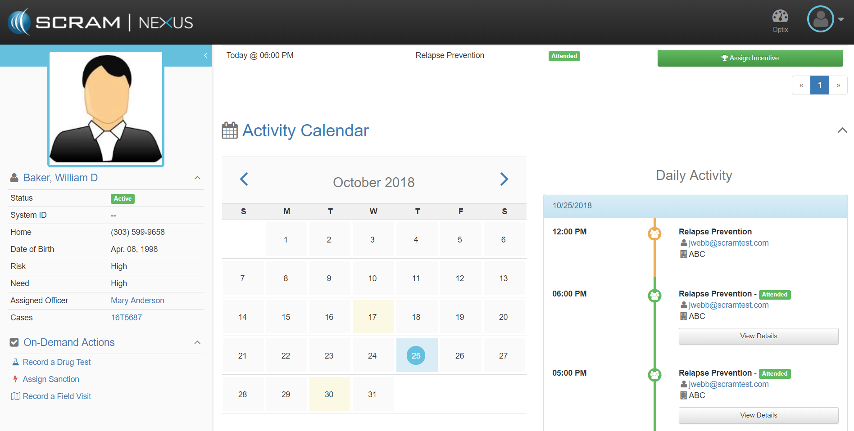The height and width of the screenshot is (431, 854).
Task: Click the user profile avatar icon
Action: pos(820,19)
